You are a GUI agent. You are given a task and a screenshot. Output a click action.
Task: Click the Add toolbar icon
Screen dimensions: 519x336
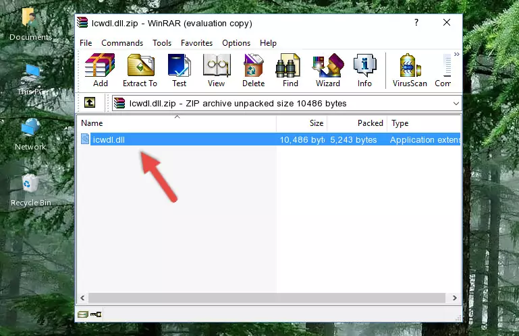(100, 70)
